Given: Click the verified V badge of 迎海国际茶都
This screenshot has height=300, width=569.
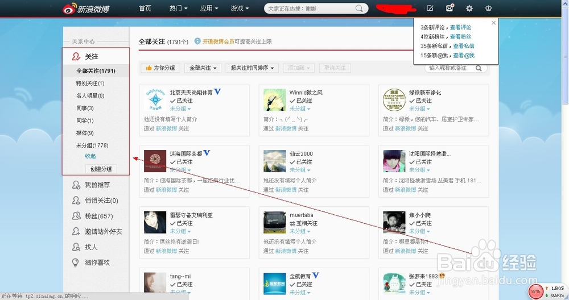Looking at the screenshot, I should [x=207, y=153].
